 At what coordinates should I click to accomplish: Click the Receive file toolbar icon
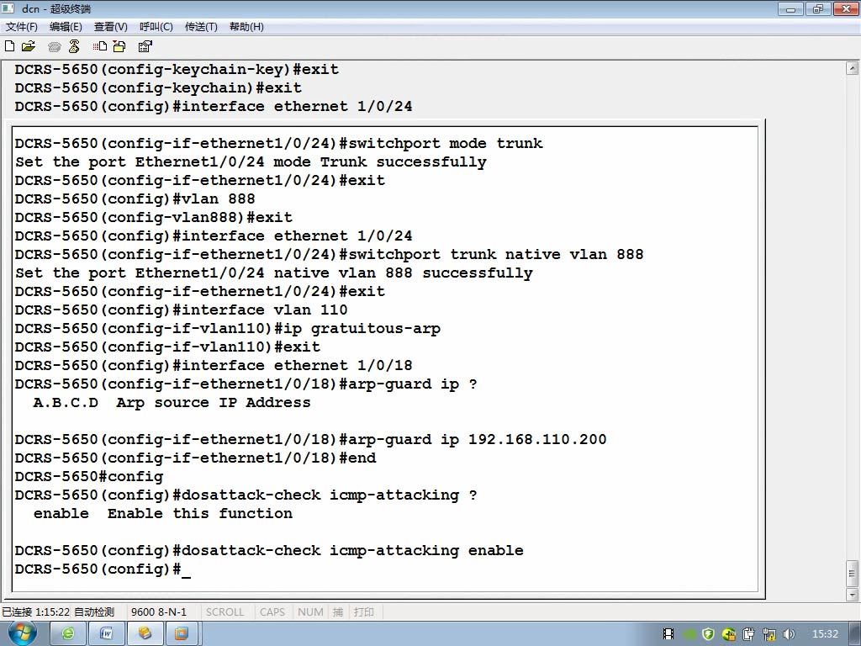click(119, 46)
